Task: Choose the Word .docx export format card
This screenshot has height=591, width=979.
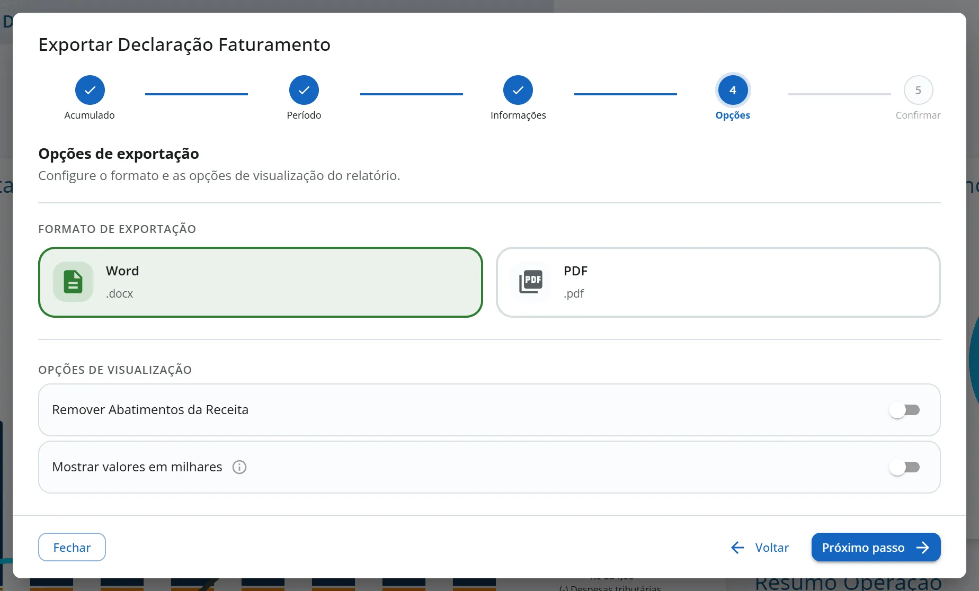Action: 261,282
